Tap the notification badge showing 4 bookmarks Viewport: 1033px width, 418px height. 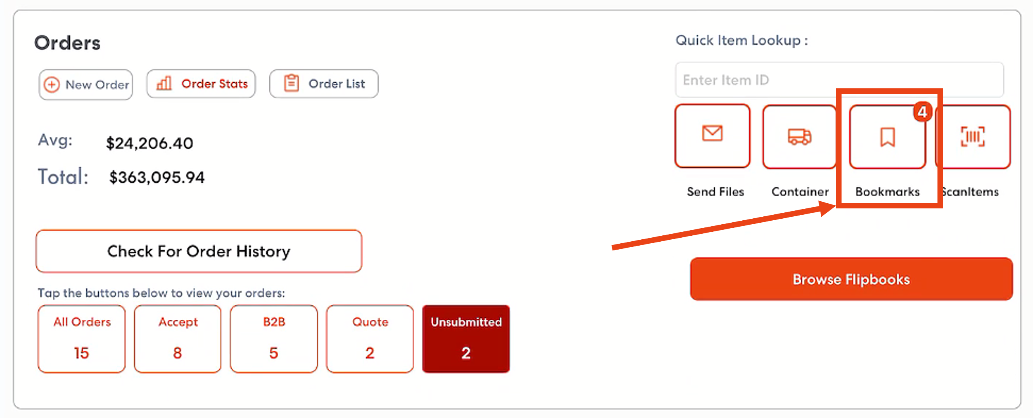tap(922, 113)
